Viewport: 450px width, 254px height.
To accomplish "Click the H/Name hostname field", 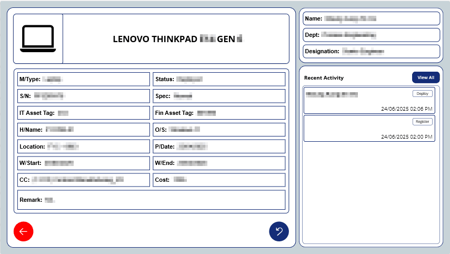I will 83,130.
